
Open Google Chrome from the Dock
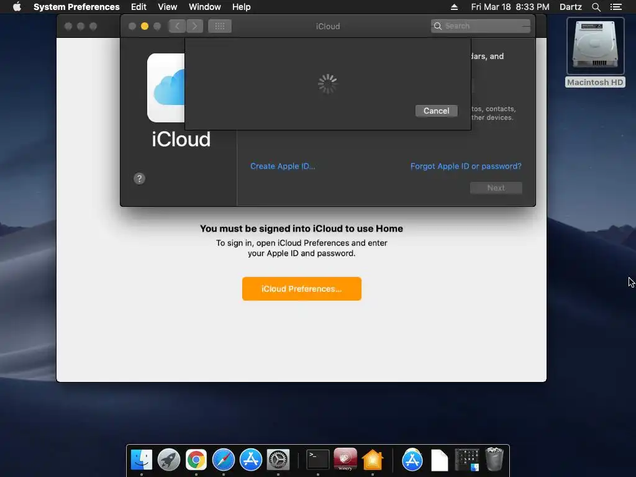click(196, 460)
